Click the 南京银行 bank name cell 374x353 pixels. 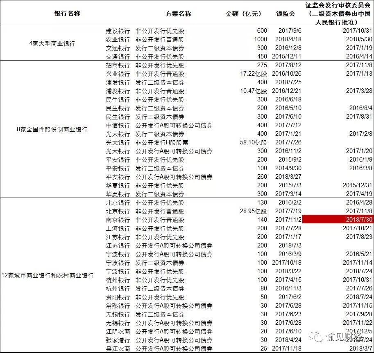coord(118,220)
